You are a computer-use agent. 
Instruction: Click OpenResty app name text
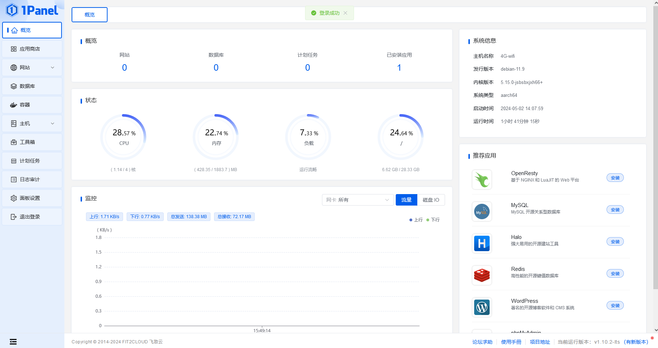coord(525,173)
